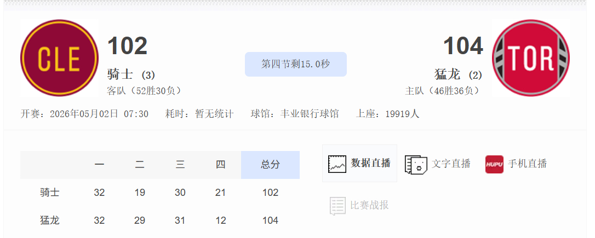Click the 二 second quarter column header
The height and width of the screenshot is (238, 595).
pyautogui.click(x=140, y=165)
